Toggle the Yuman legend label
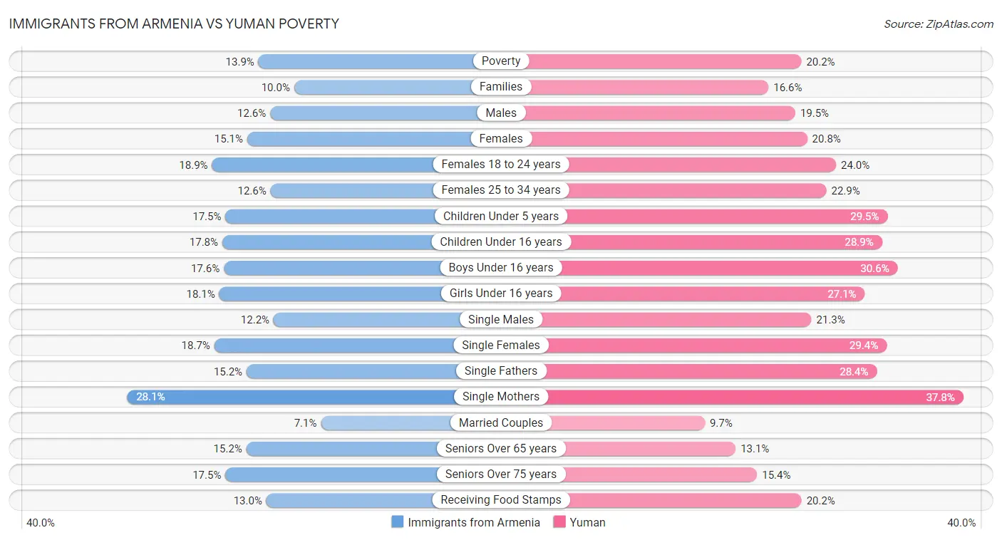This screenshot has height=540, width=1002. (x=587, y=522)
